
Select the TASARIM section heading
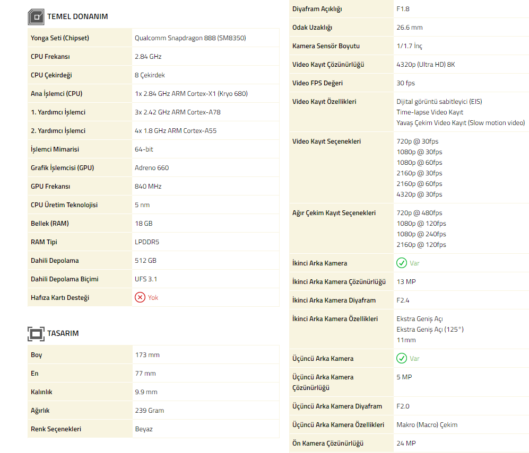click(63, 333)
